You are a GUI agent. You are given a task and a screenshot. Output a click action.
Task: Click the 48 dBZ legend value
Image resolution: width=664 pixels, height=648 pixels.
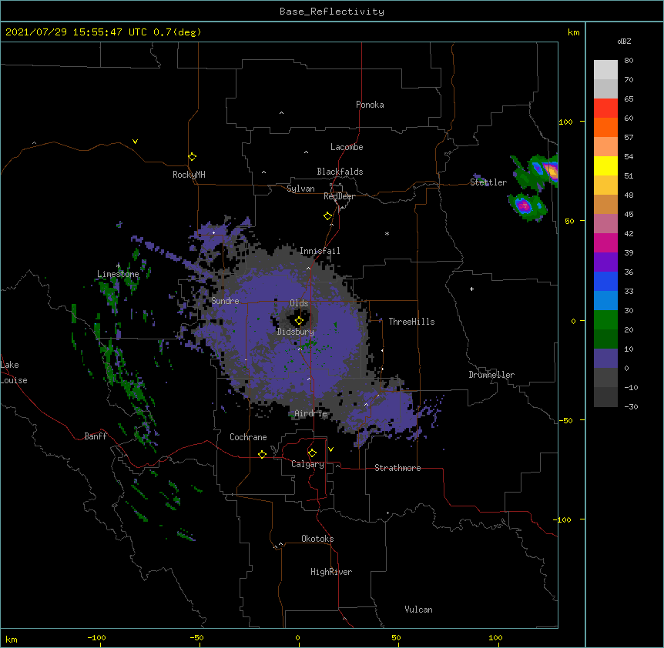[x=629, y=195]
